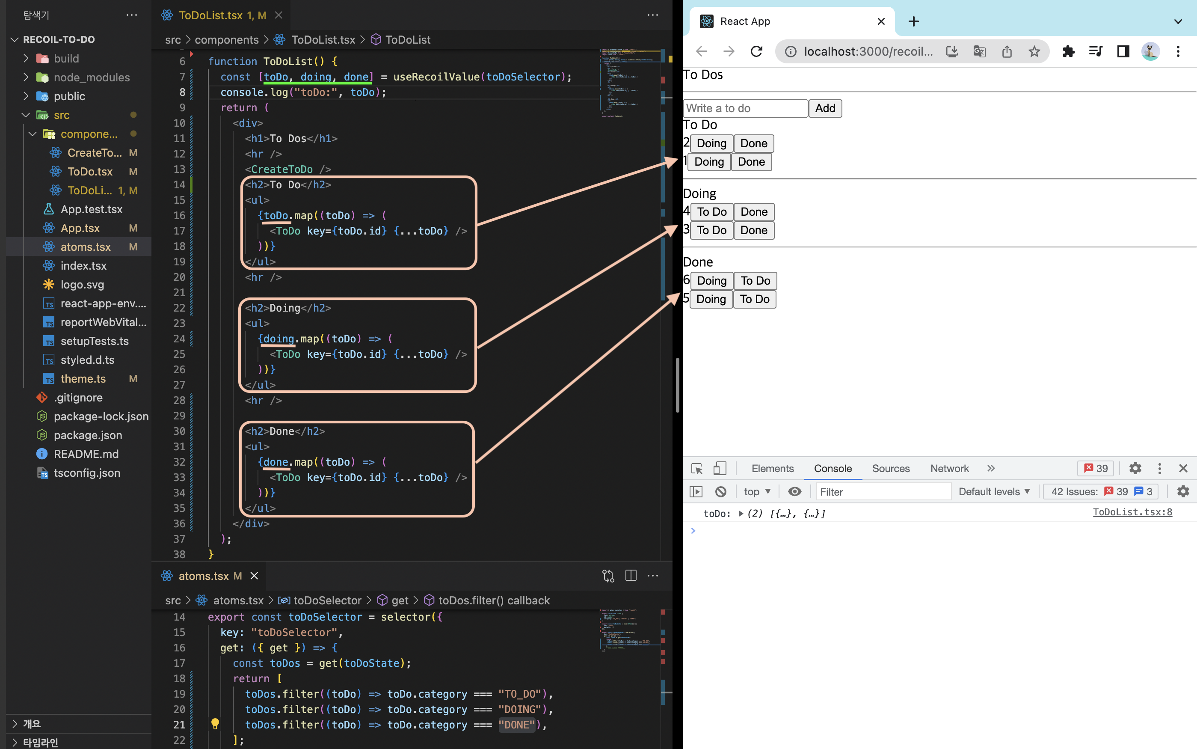Open DevTools settings gear beside error count
Screen dimensions: 1197x749
[1135, 469]
